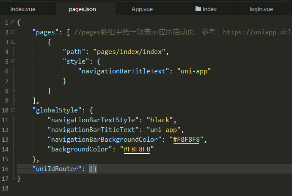Click the "navigationBarBackgroundColor" key

(x=105, y=140)
